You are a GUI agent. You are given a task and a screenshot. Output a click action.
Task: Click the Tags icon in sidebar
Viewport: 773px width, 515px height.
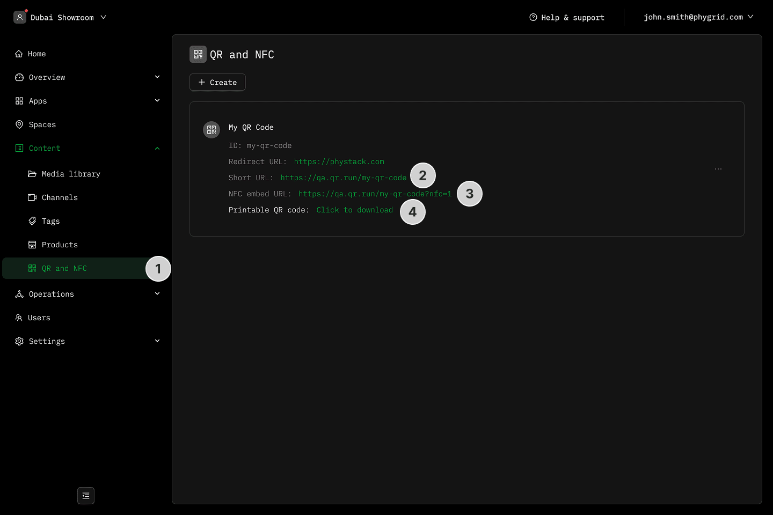pyautogui.click(x=32, y=221)
